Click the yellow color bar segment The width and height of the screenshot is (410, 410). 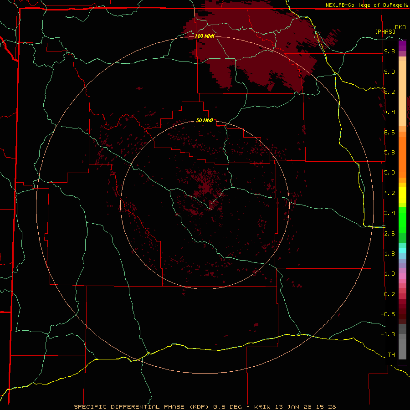pyautogui.click(x=402, y=195)
